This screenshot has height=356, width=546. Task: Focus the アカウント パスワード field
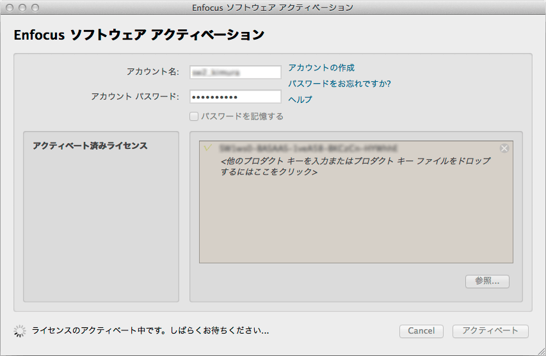tap(236, 97)
